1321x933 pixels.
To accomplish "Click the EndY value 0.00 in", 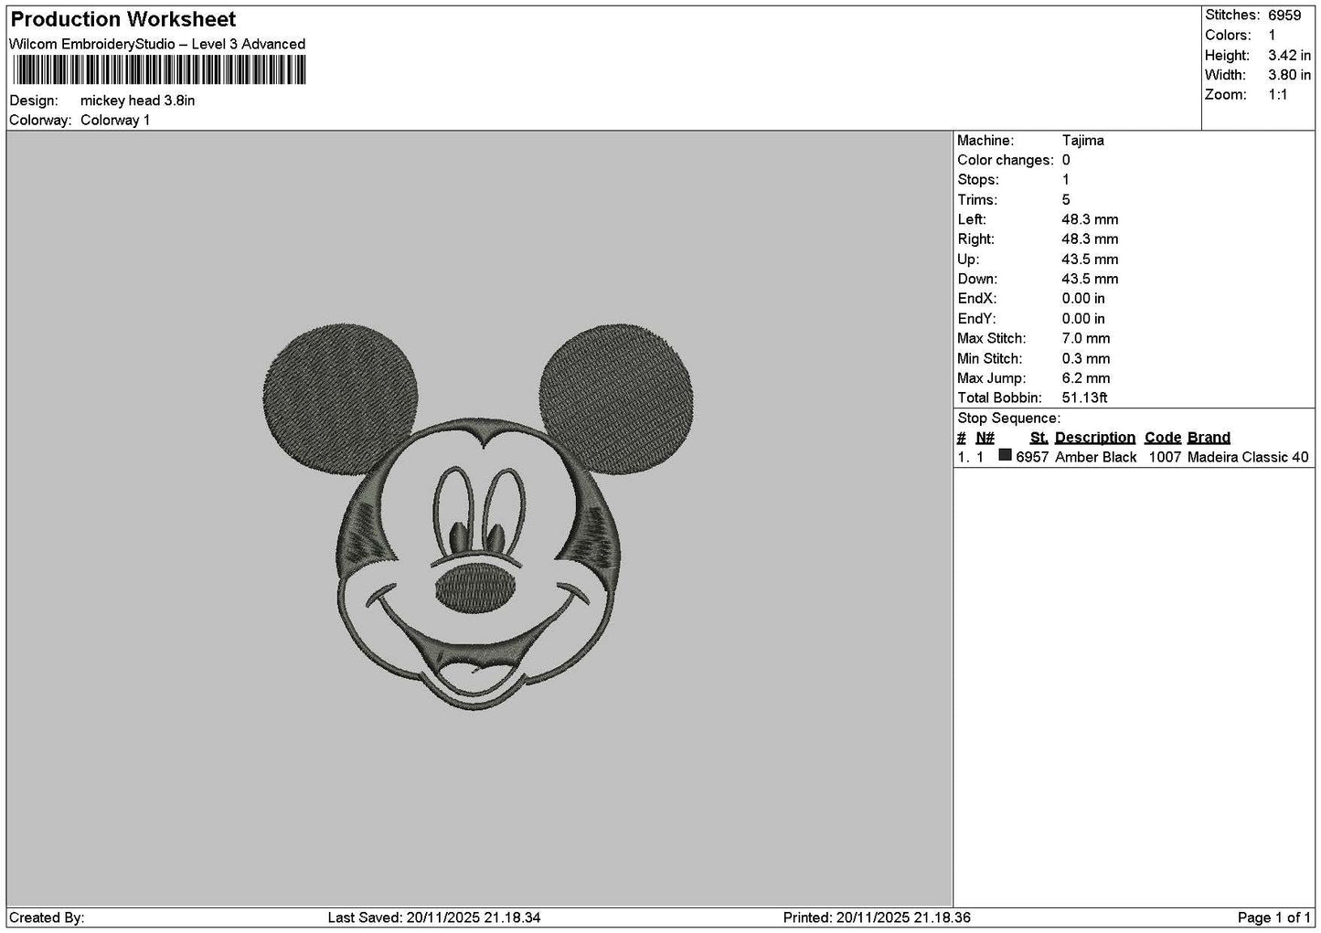I will click(1083, 319).
